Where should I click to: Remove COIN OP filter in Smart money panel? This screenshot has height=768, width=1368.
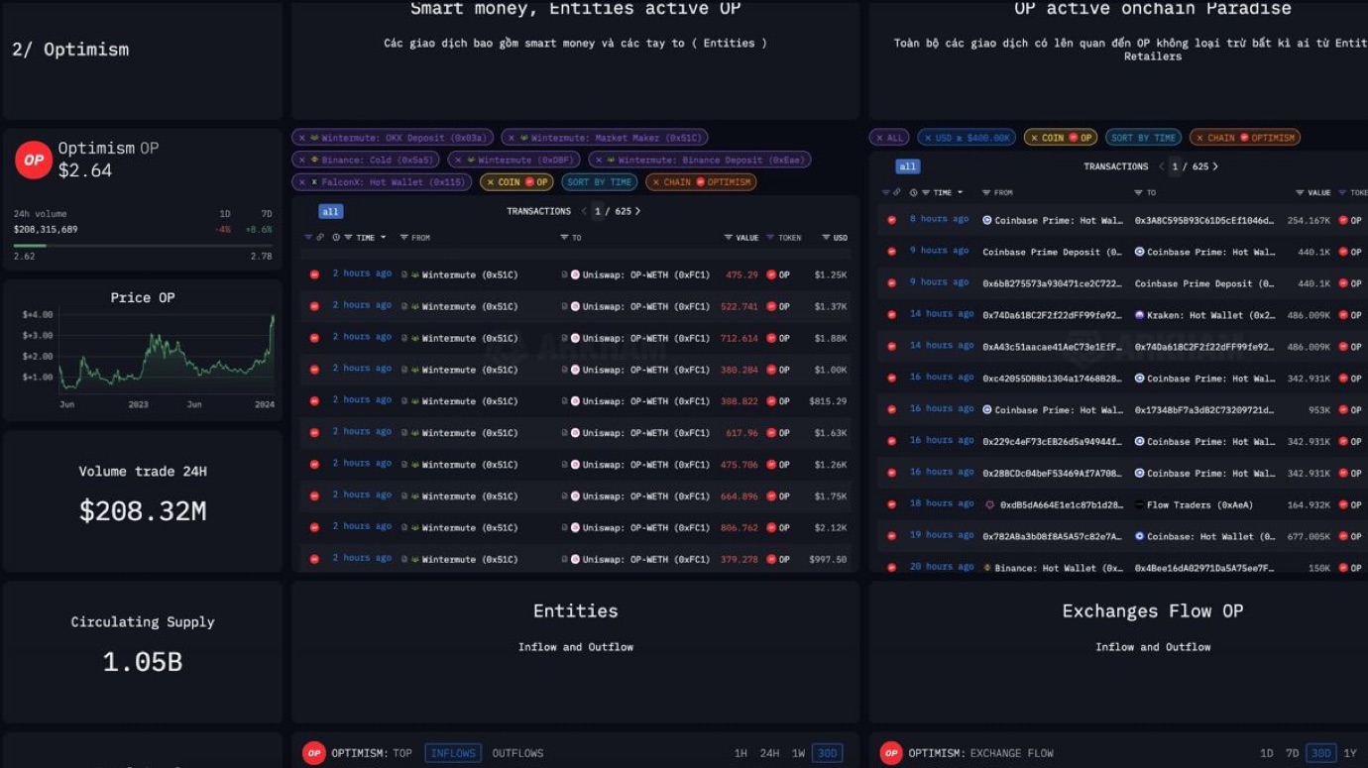490,182
